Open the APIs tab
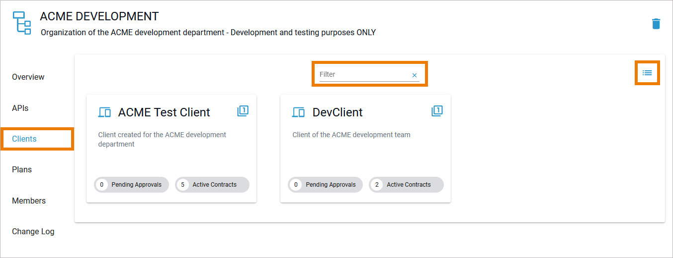This screenshot has height=258, width=673. pos(20,108)
